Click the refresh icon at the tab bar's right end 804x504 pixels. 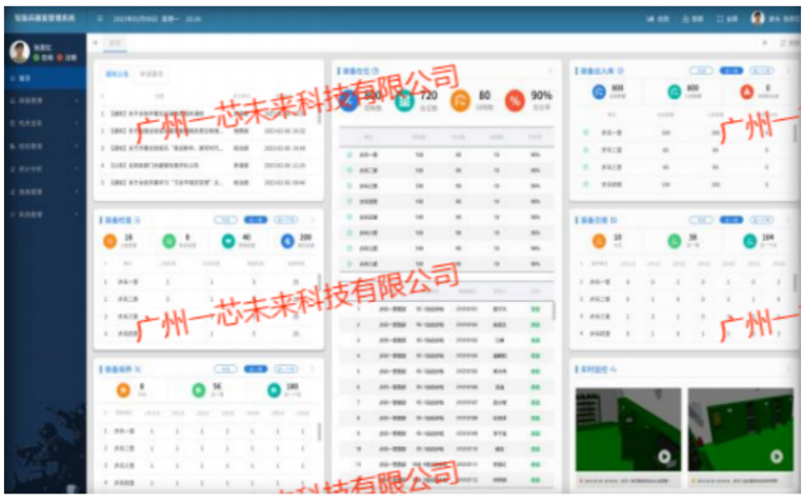(x=783, y=44)
